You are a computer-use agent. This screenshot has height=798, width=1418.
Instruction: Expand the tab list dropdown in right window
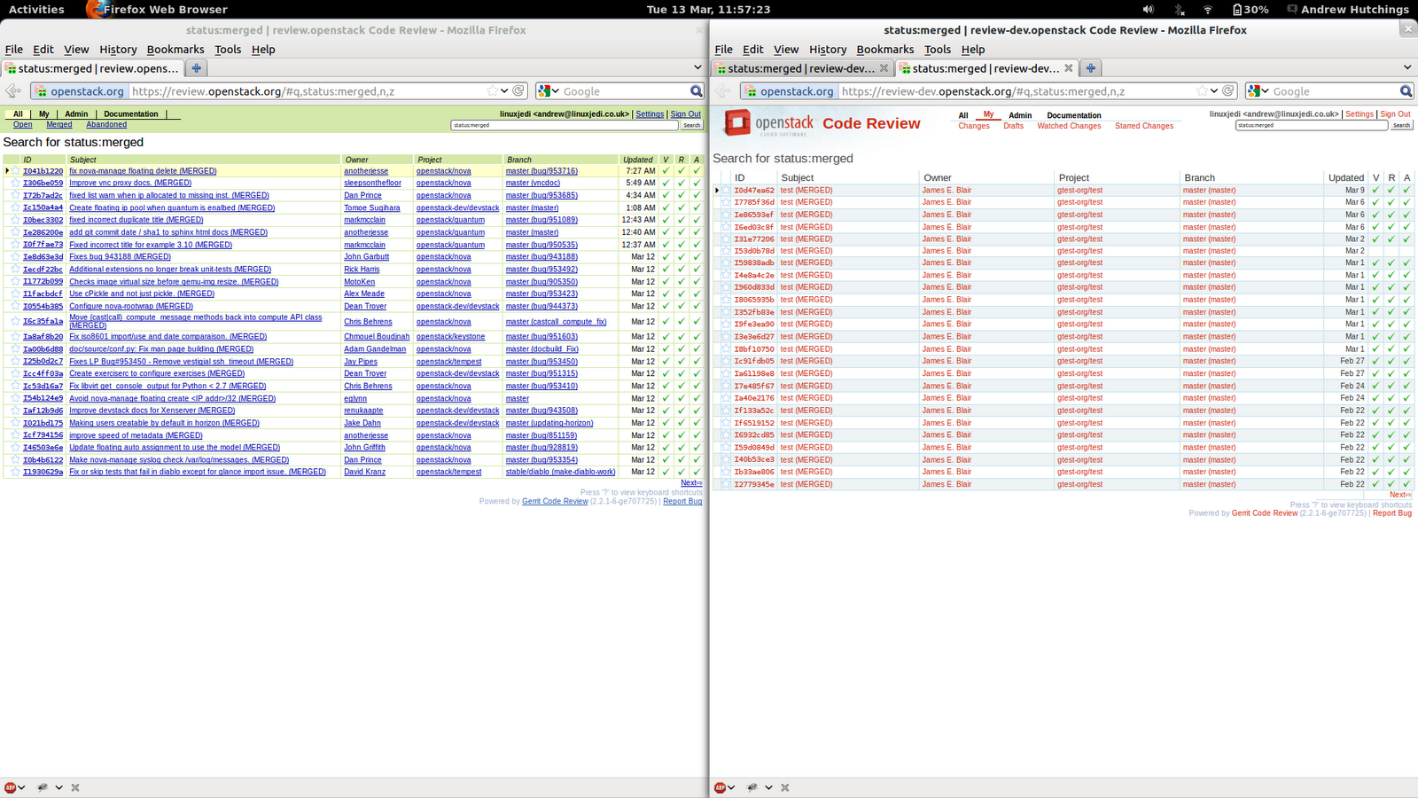click(1407, 67)
